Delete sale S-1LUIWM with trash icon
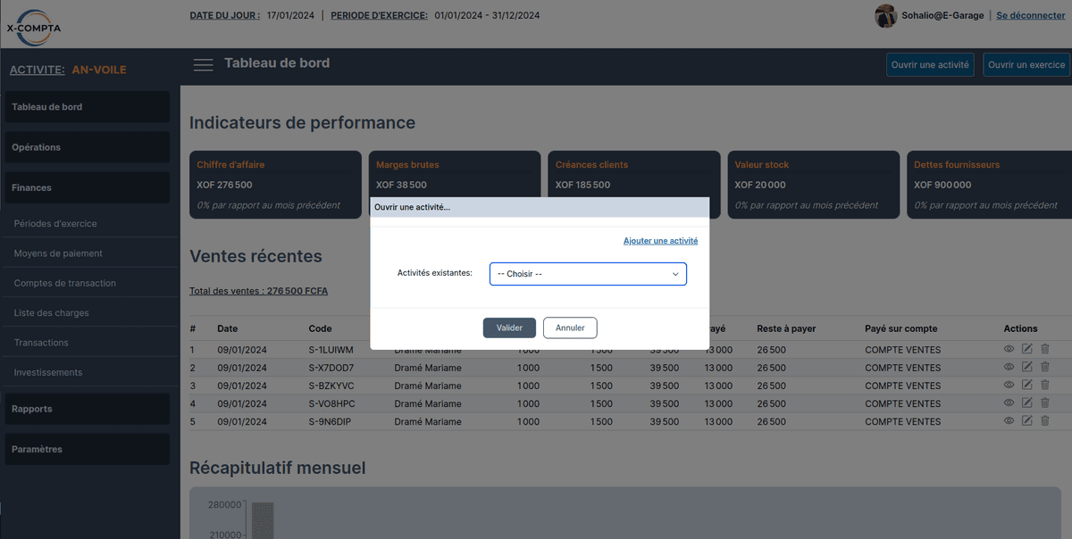This screenshot has width=1072, height=539. pos(1044,349)
